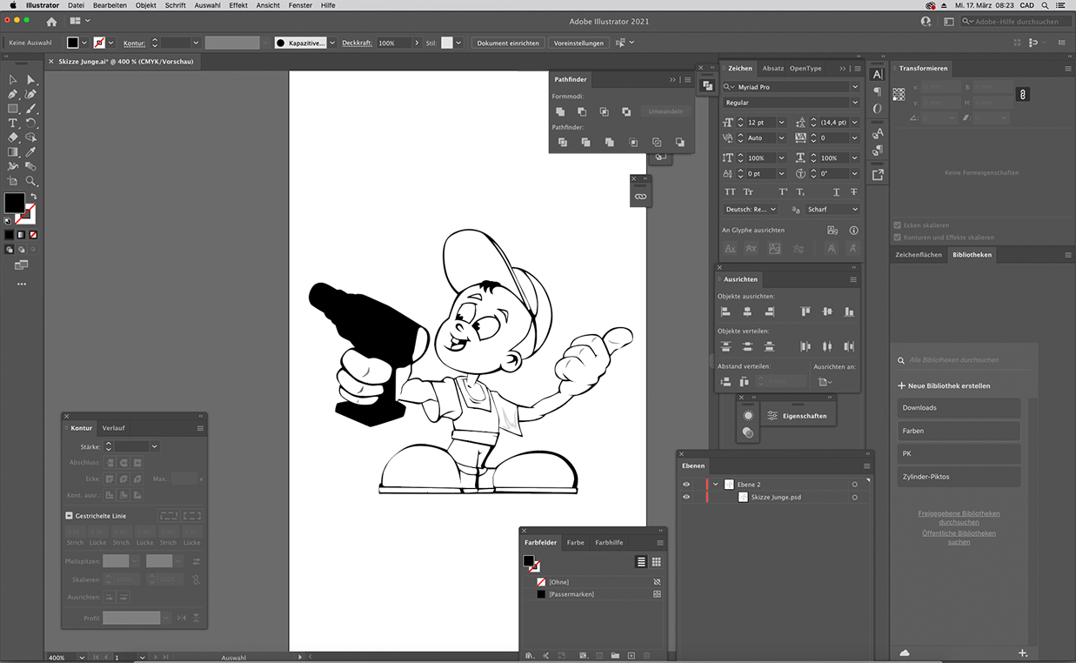Switch to the Verlauf tab
1076x663 pixels.
(113, 428)
